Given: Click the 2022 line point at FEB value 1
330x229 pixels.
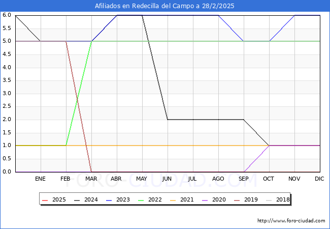Looking at the screenshot, I should [x=67, y=146].
